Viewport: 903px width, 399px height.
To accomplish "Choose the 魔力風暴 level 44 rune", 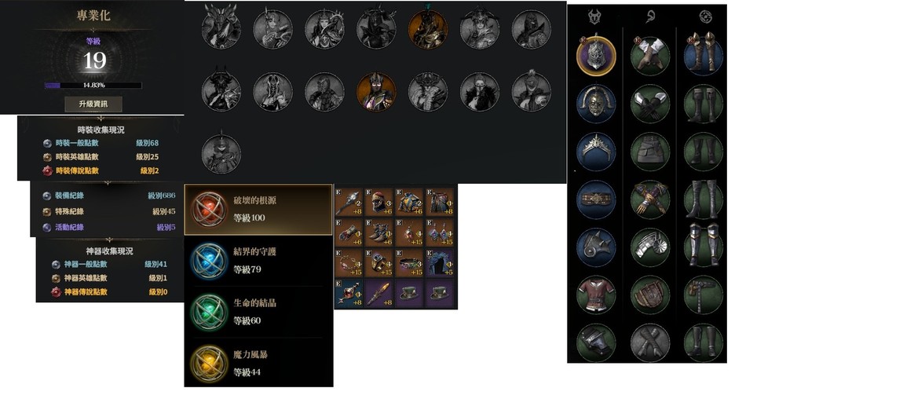I will 258,364.
